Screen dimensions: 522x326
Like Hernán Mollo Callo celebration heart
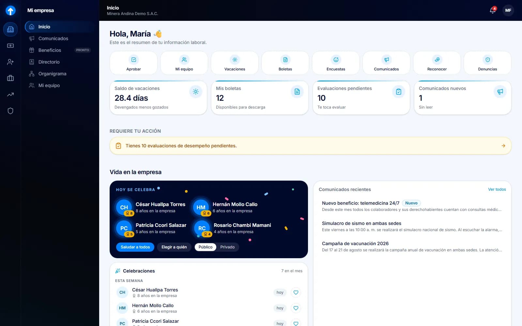pyautogui.click(x=296, y=308)
